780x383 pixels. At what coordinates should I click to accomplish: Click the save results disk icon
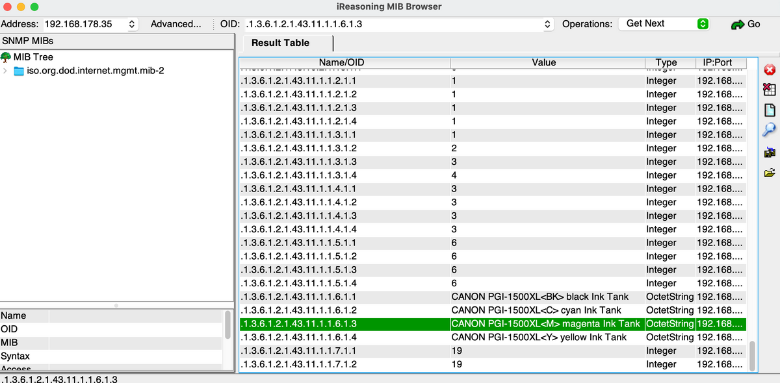pos(770,153)
